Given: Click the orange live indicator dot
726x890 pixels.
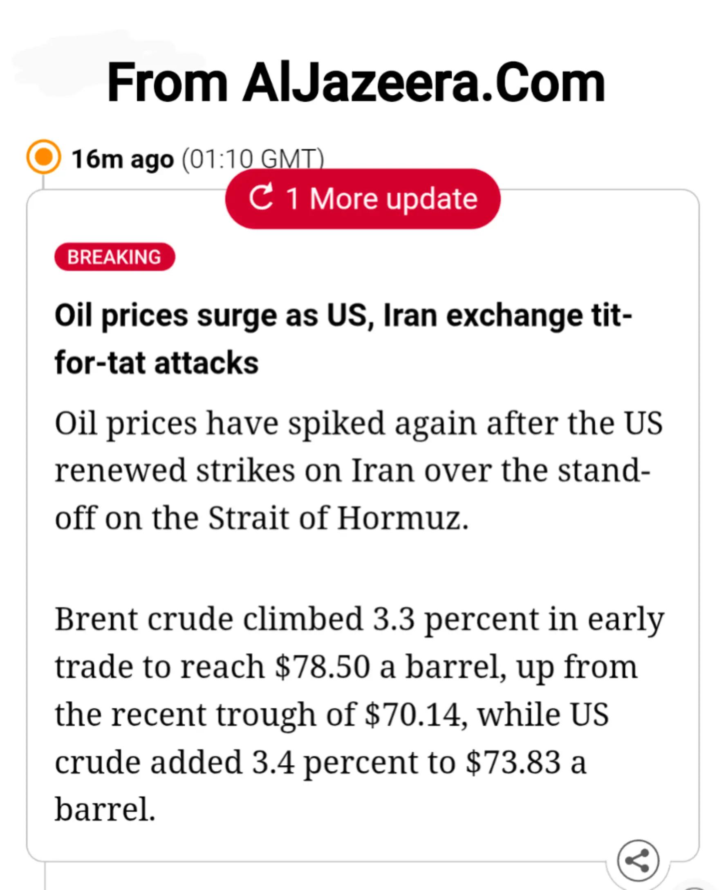Looking at the screenshot, I should click(43, 157).
